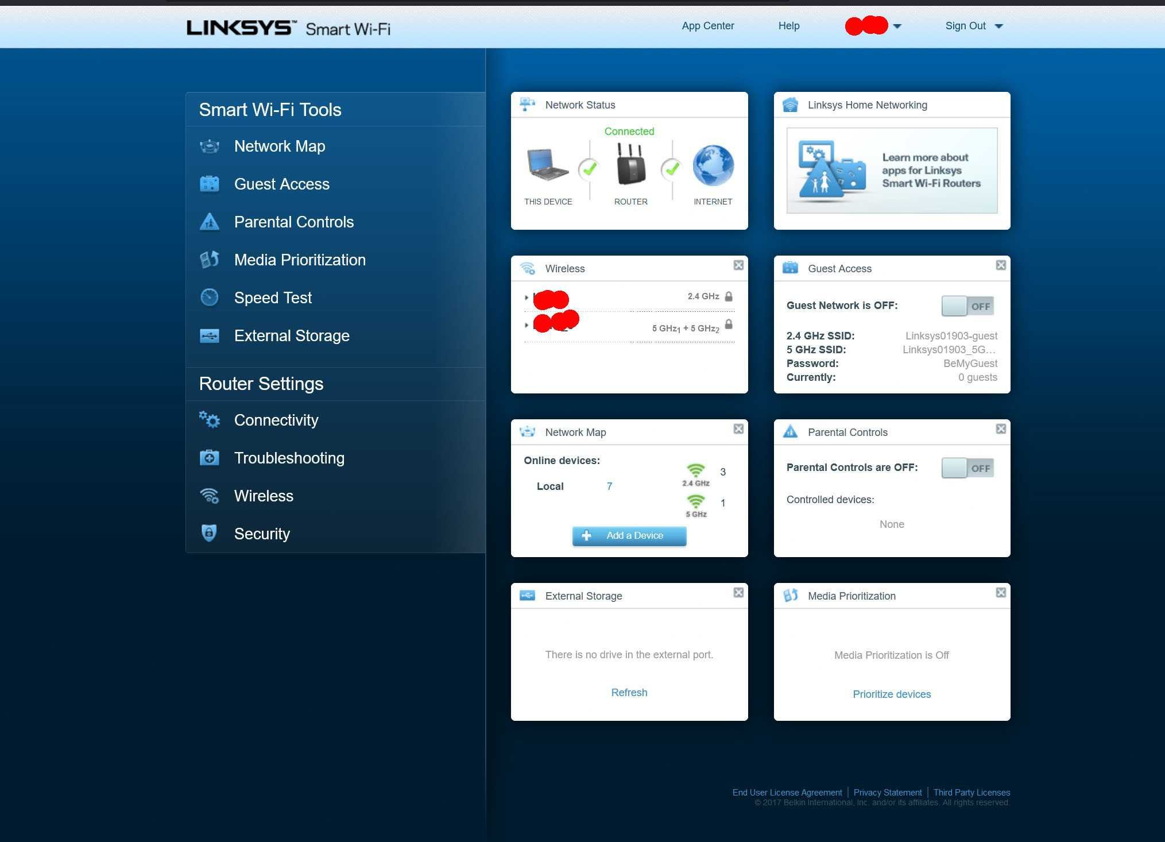Image resolution: width=1165 pixels, height=842 pixels.
Task: Click the Local devices count 7
Action: point(609,486)
